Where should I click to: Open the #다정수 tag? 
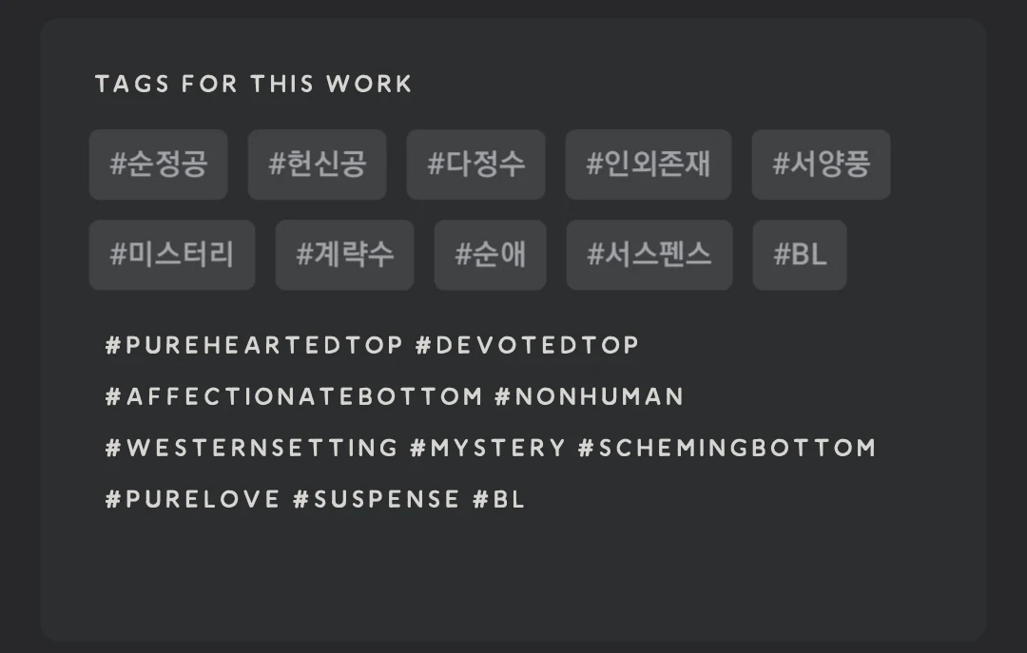pyautogui.click(x=475, y=164)
